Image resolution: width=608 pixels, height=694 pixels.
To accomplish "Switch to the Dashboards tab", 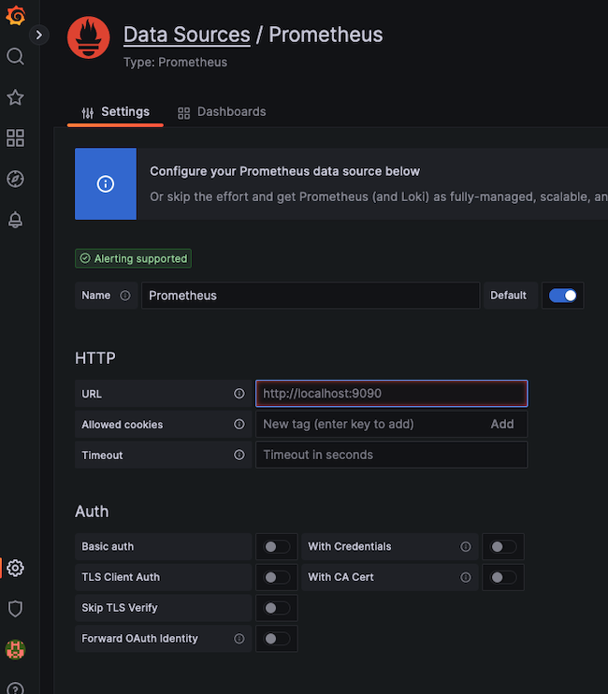I will coord(222,112).
